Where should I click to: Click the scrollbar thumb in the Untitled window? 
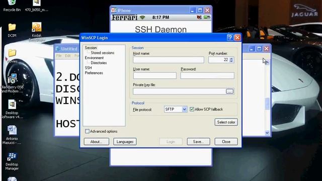tap(267, 104)
